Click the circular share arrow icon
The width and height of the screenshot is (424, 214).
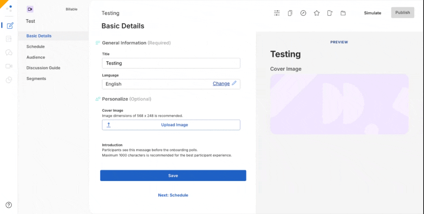303,13
